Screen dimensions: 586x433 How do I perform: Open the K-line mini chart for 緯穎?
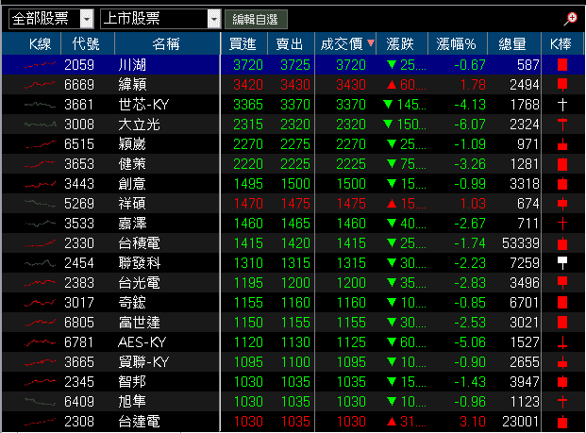point(40,85)
